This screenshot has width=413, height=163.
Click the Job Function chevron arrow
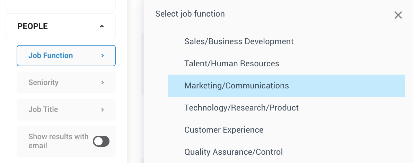(x=103, y=56)
